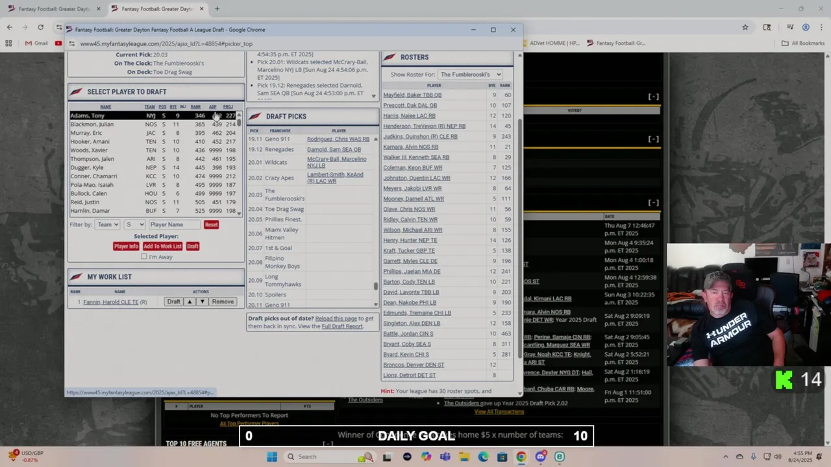Open the Team filter dropdown
The width and height of the screenshot is (831, 467).
click(x=107, y=224)
